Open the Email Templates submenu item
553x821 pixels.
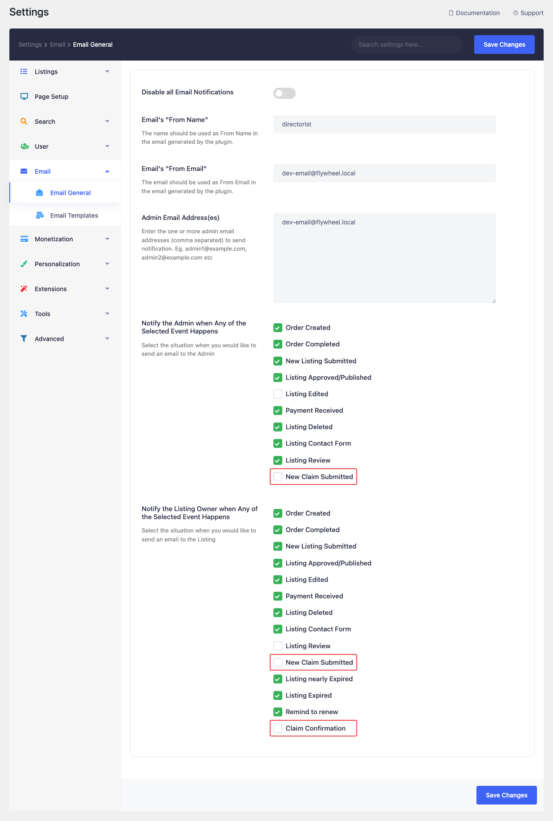click(74, 215)
